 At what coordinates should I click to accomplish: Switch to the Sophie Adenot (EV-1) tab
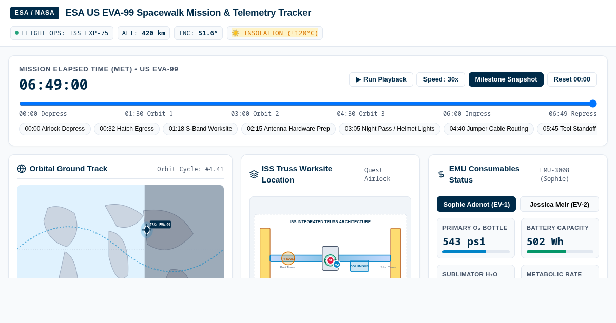tap(476, 204)
